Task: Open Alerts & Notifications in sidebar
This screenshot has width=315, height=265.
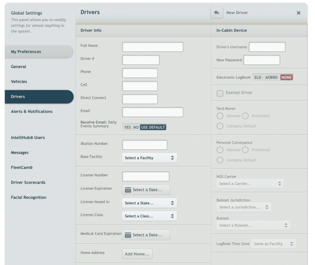Action: tap(32, 111)
